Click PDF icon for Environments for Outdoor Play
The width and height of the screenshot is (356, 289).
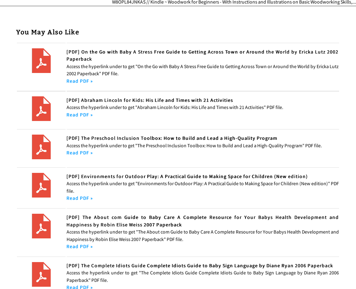[41, 185]
